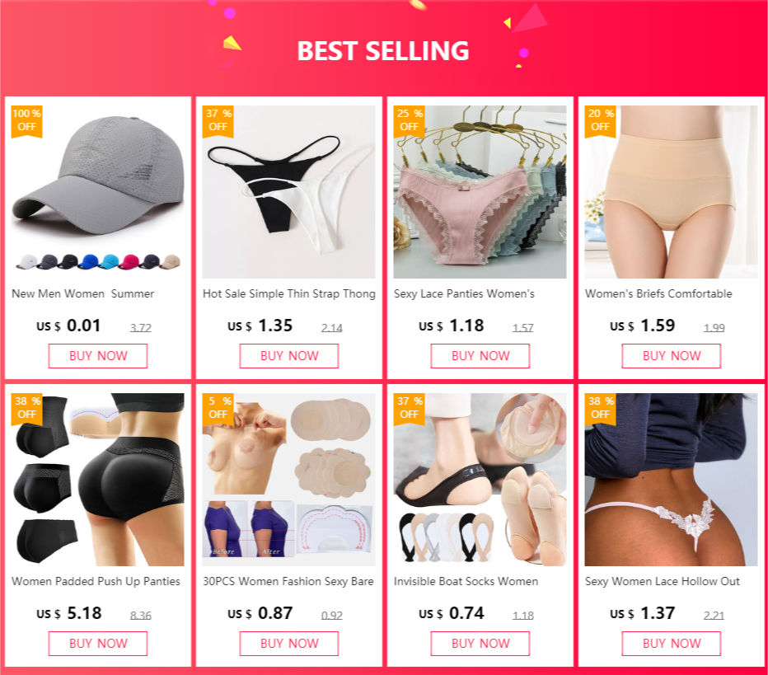The image size is (768, 675).
Task: Click the BEST SELLING banner heading
Action: (383, 51)
